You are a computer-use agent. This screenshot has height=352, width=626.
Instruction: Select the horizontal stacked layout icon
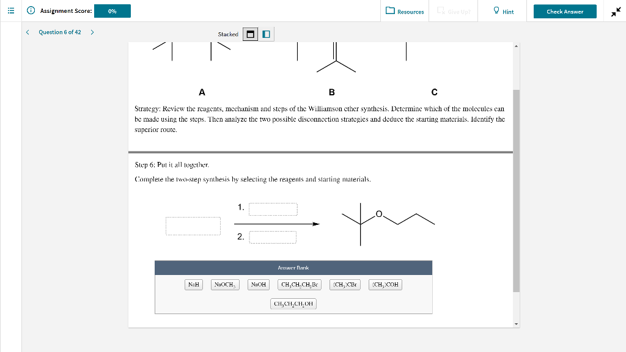tap(250, 34)
